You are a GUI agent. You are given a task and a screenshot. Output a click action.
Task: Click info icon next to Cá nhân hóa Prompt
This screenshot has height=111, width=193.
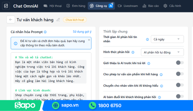coord(45,32)
